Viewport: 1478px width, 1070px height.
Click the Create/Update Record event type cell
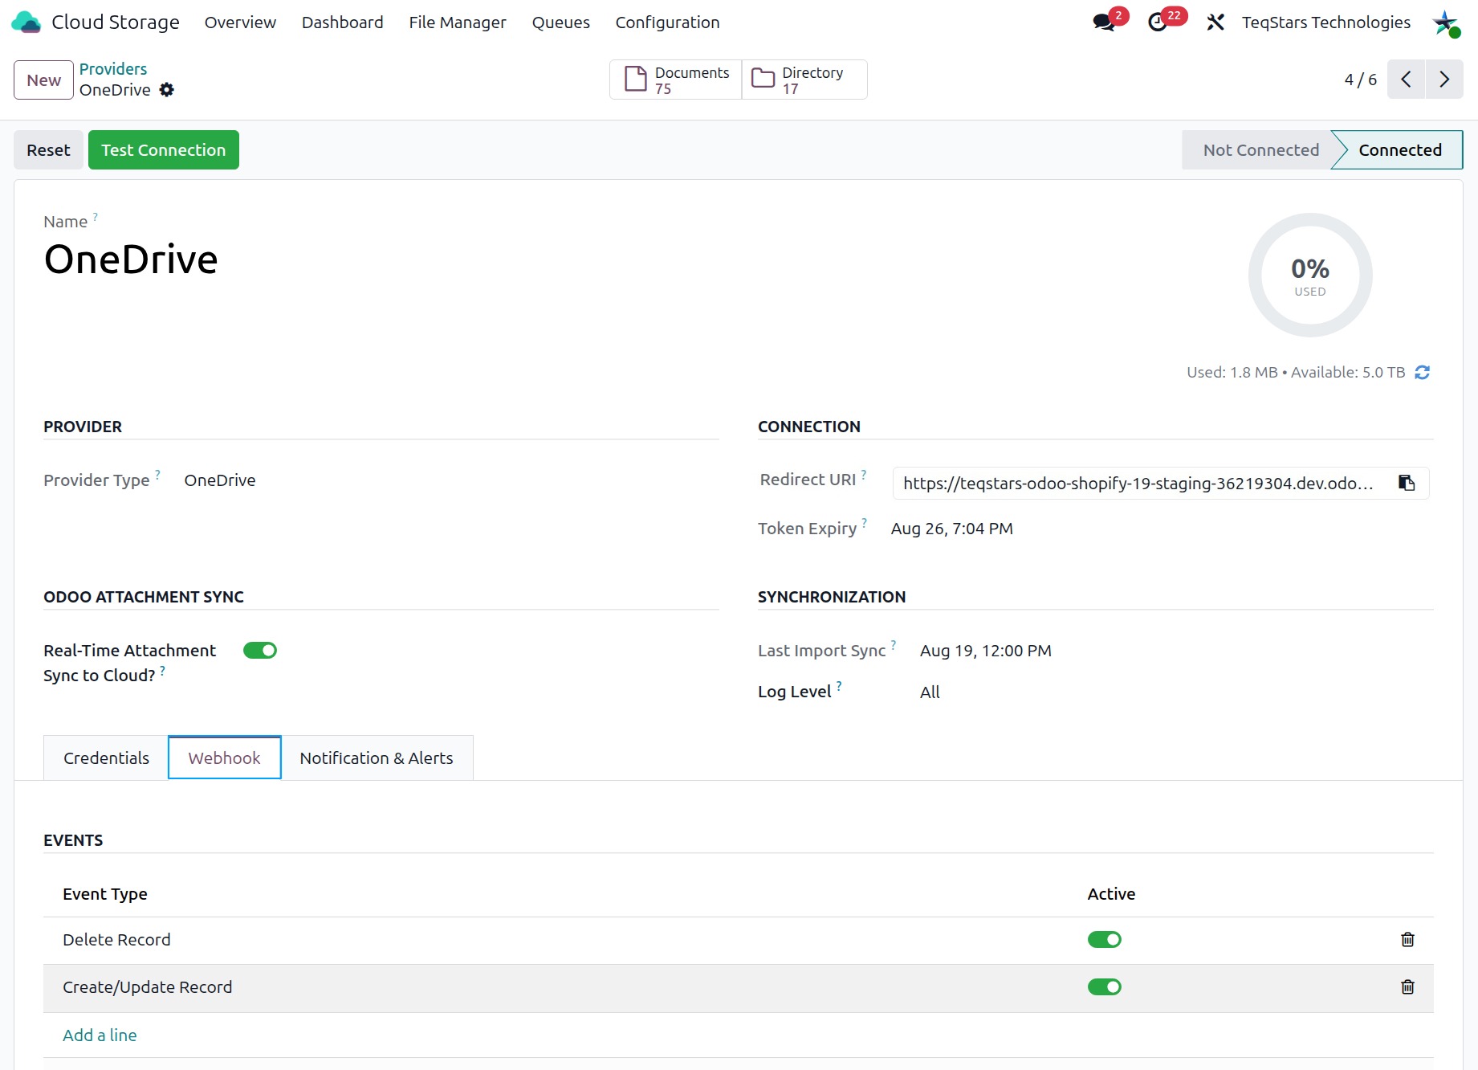point(148,987)
